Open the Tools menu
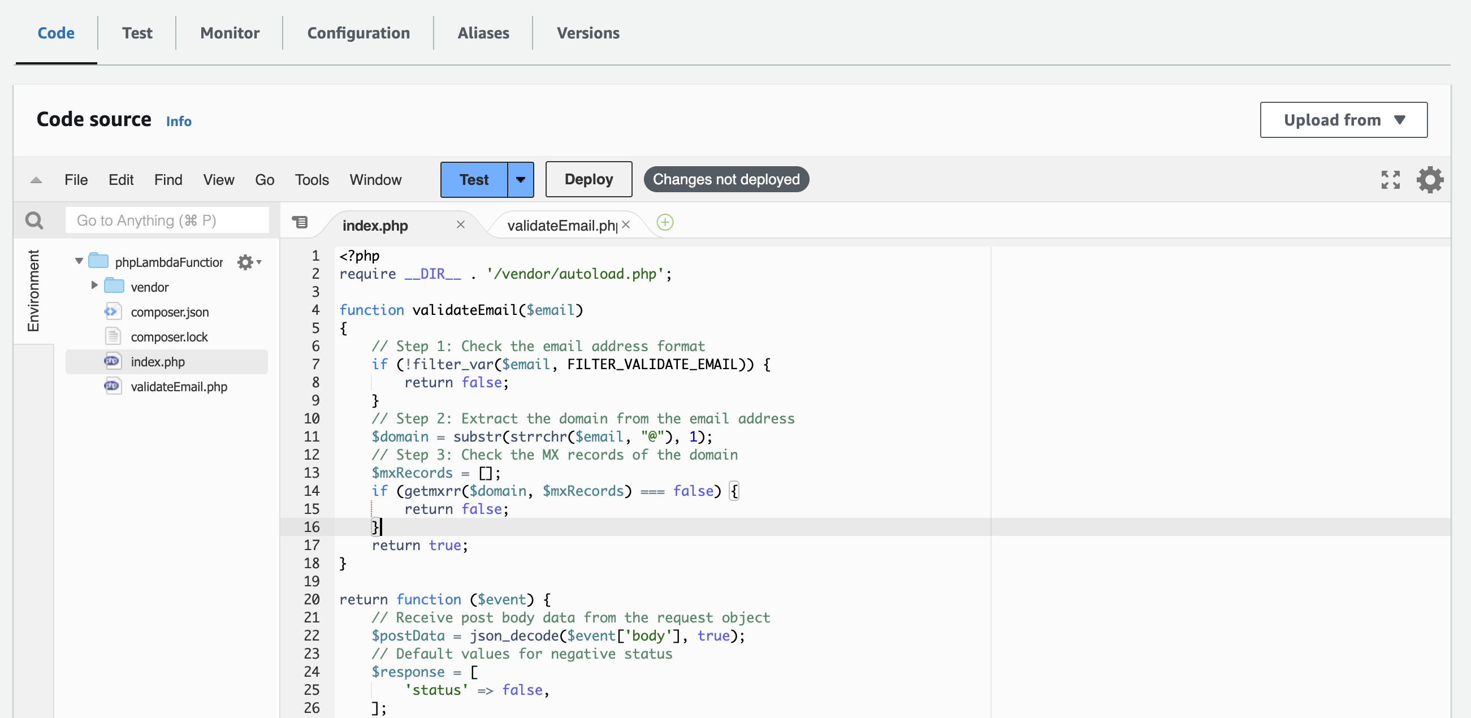The image size is (1471, 718). 312,180
